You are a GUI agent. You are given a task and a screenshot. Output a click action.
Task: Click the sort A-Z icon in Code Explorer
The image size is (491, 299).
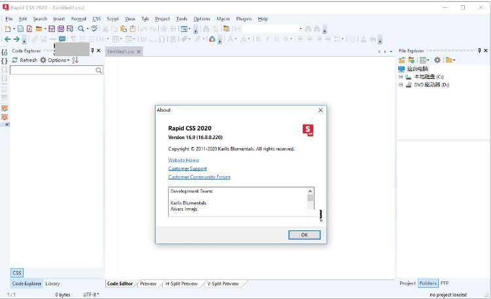[75, 60]
